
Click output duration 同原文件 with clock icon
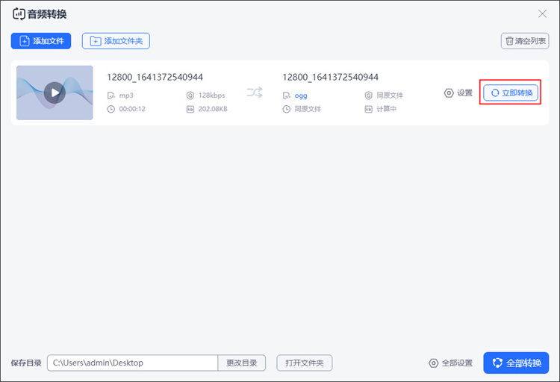[x=308, y=109]
